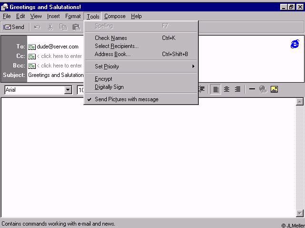Screen dimensions: 305x228
Task: Select align right formatting icon
Action: (x=237, y=89)
